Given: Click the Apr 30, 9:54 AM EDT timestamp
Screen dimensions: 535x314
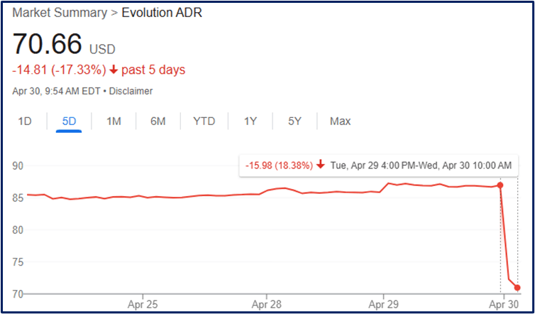Looking at the screenshot, I should click(x=56, y=91).
